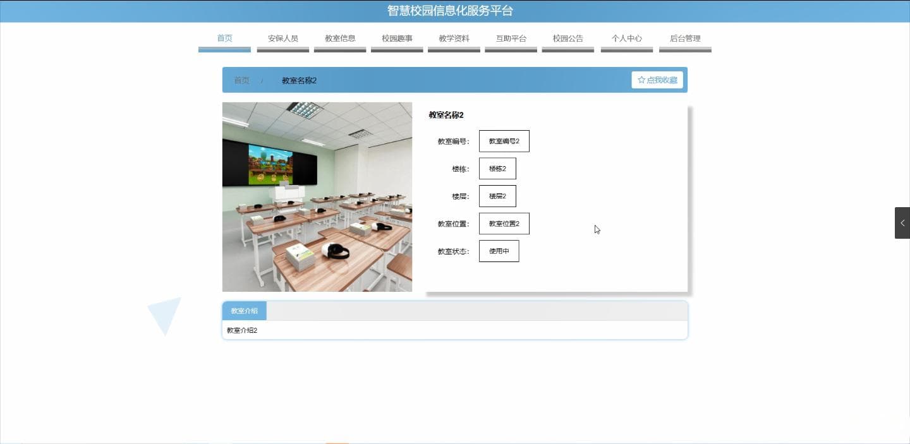Click the 教室编号2 value box
This screenshot has width=910, height=444.
coord(504,141)
